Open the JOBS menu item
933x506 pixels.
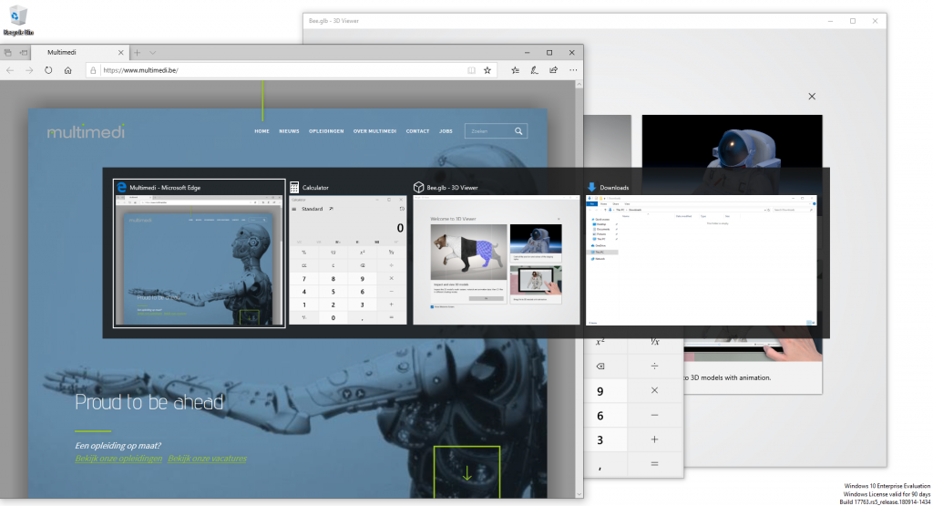(x=446, y=131)
